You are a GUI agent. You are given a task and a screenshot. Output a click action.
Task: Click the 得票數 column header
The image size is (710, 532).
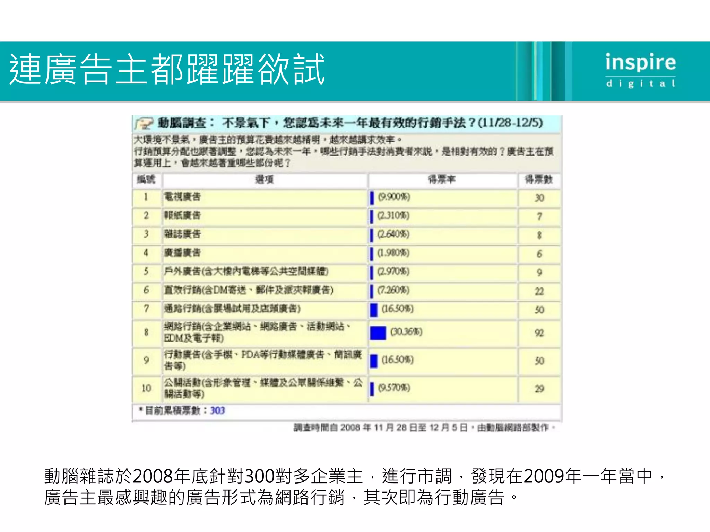point(539,179)
